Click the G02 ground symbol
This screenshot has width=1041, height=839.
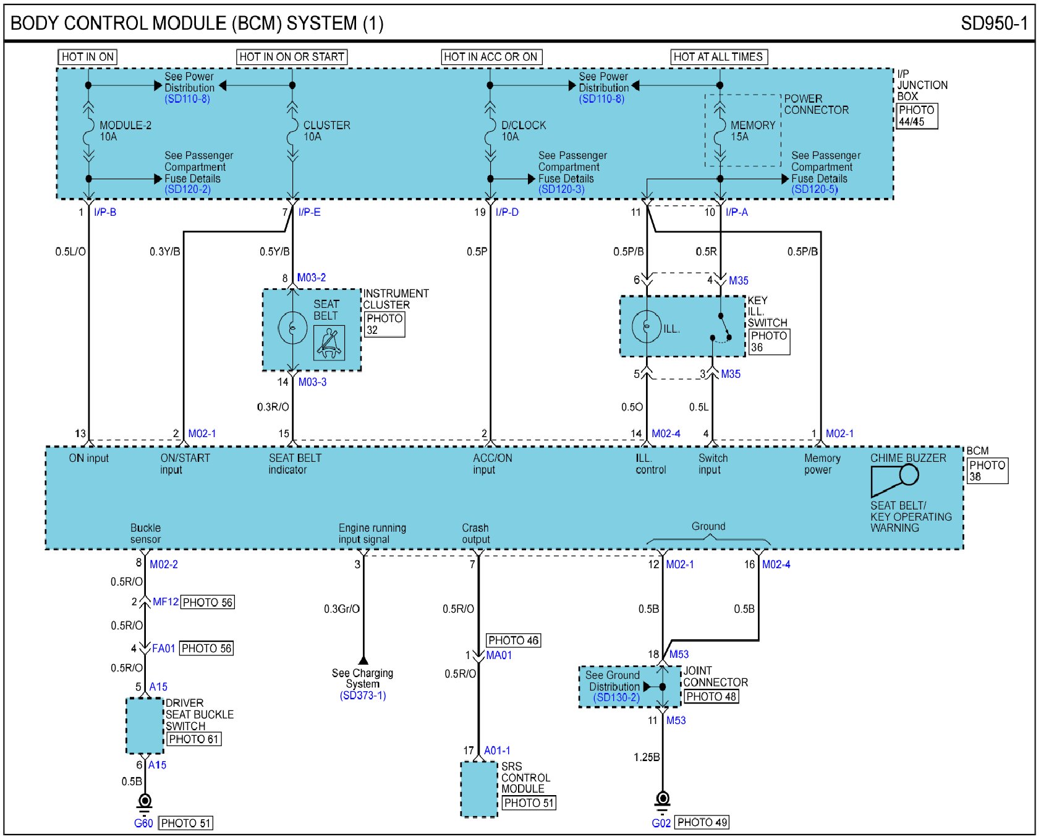coord(662,801)
